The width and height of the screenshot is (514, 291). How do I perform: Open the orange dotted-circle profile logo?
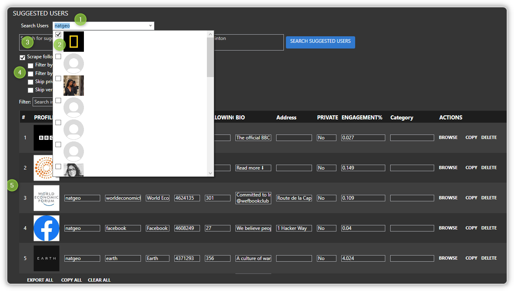[43, 168]
